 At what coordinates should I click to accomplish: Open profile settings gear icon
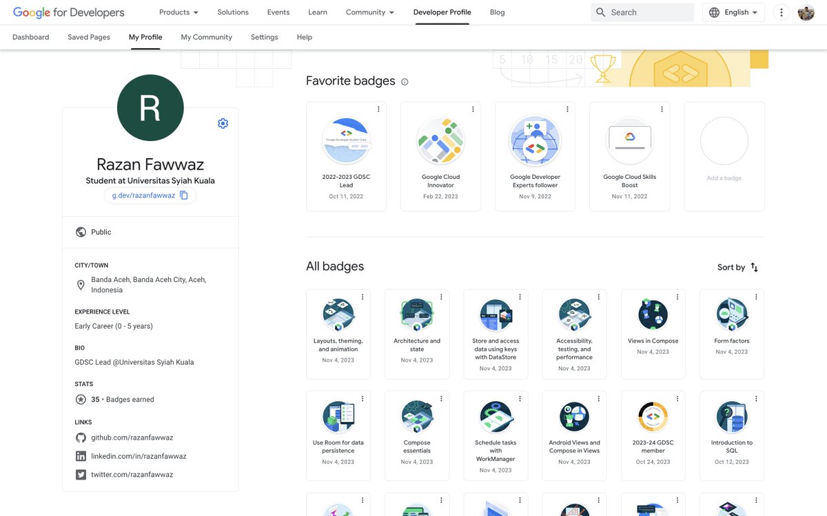pyautogui.click(x=223, y=124)
